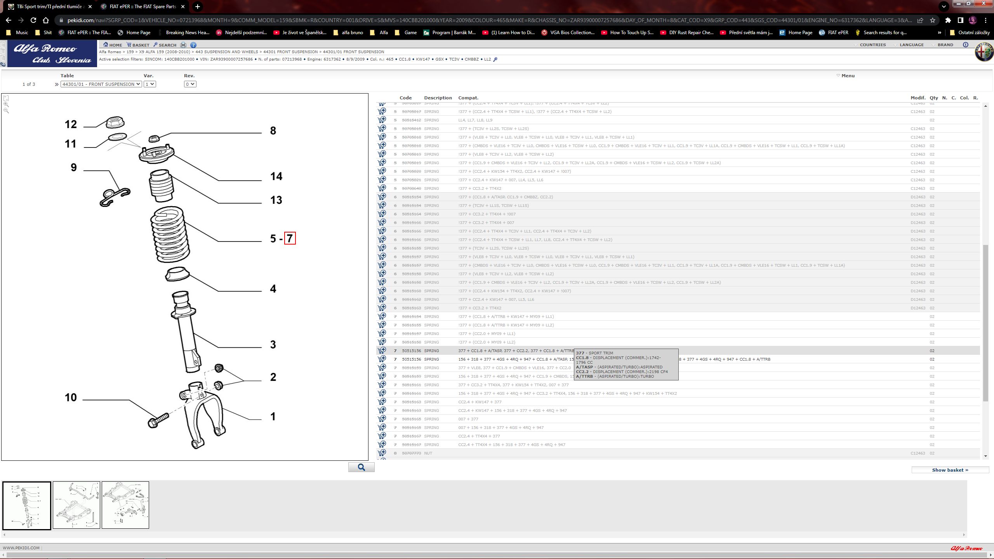Click the parts list scroll-down arrow

coord(985,456)
